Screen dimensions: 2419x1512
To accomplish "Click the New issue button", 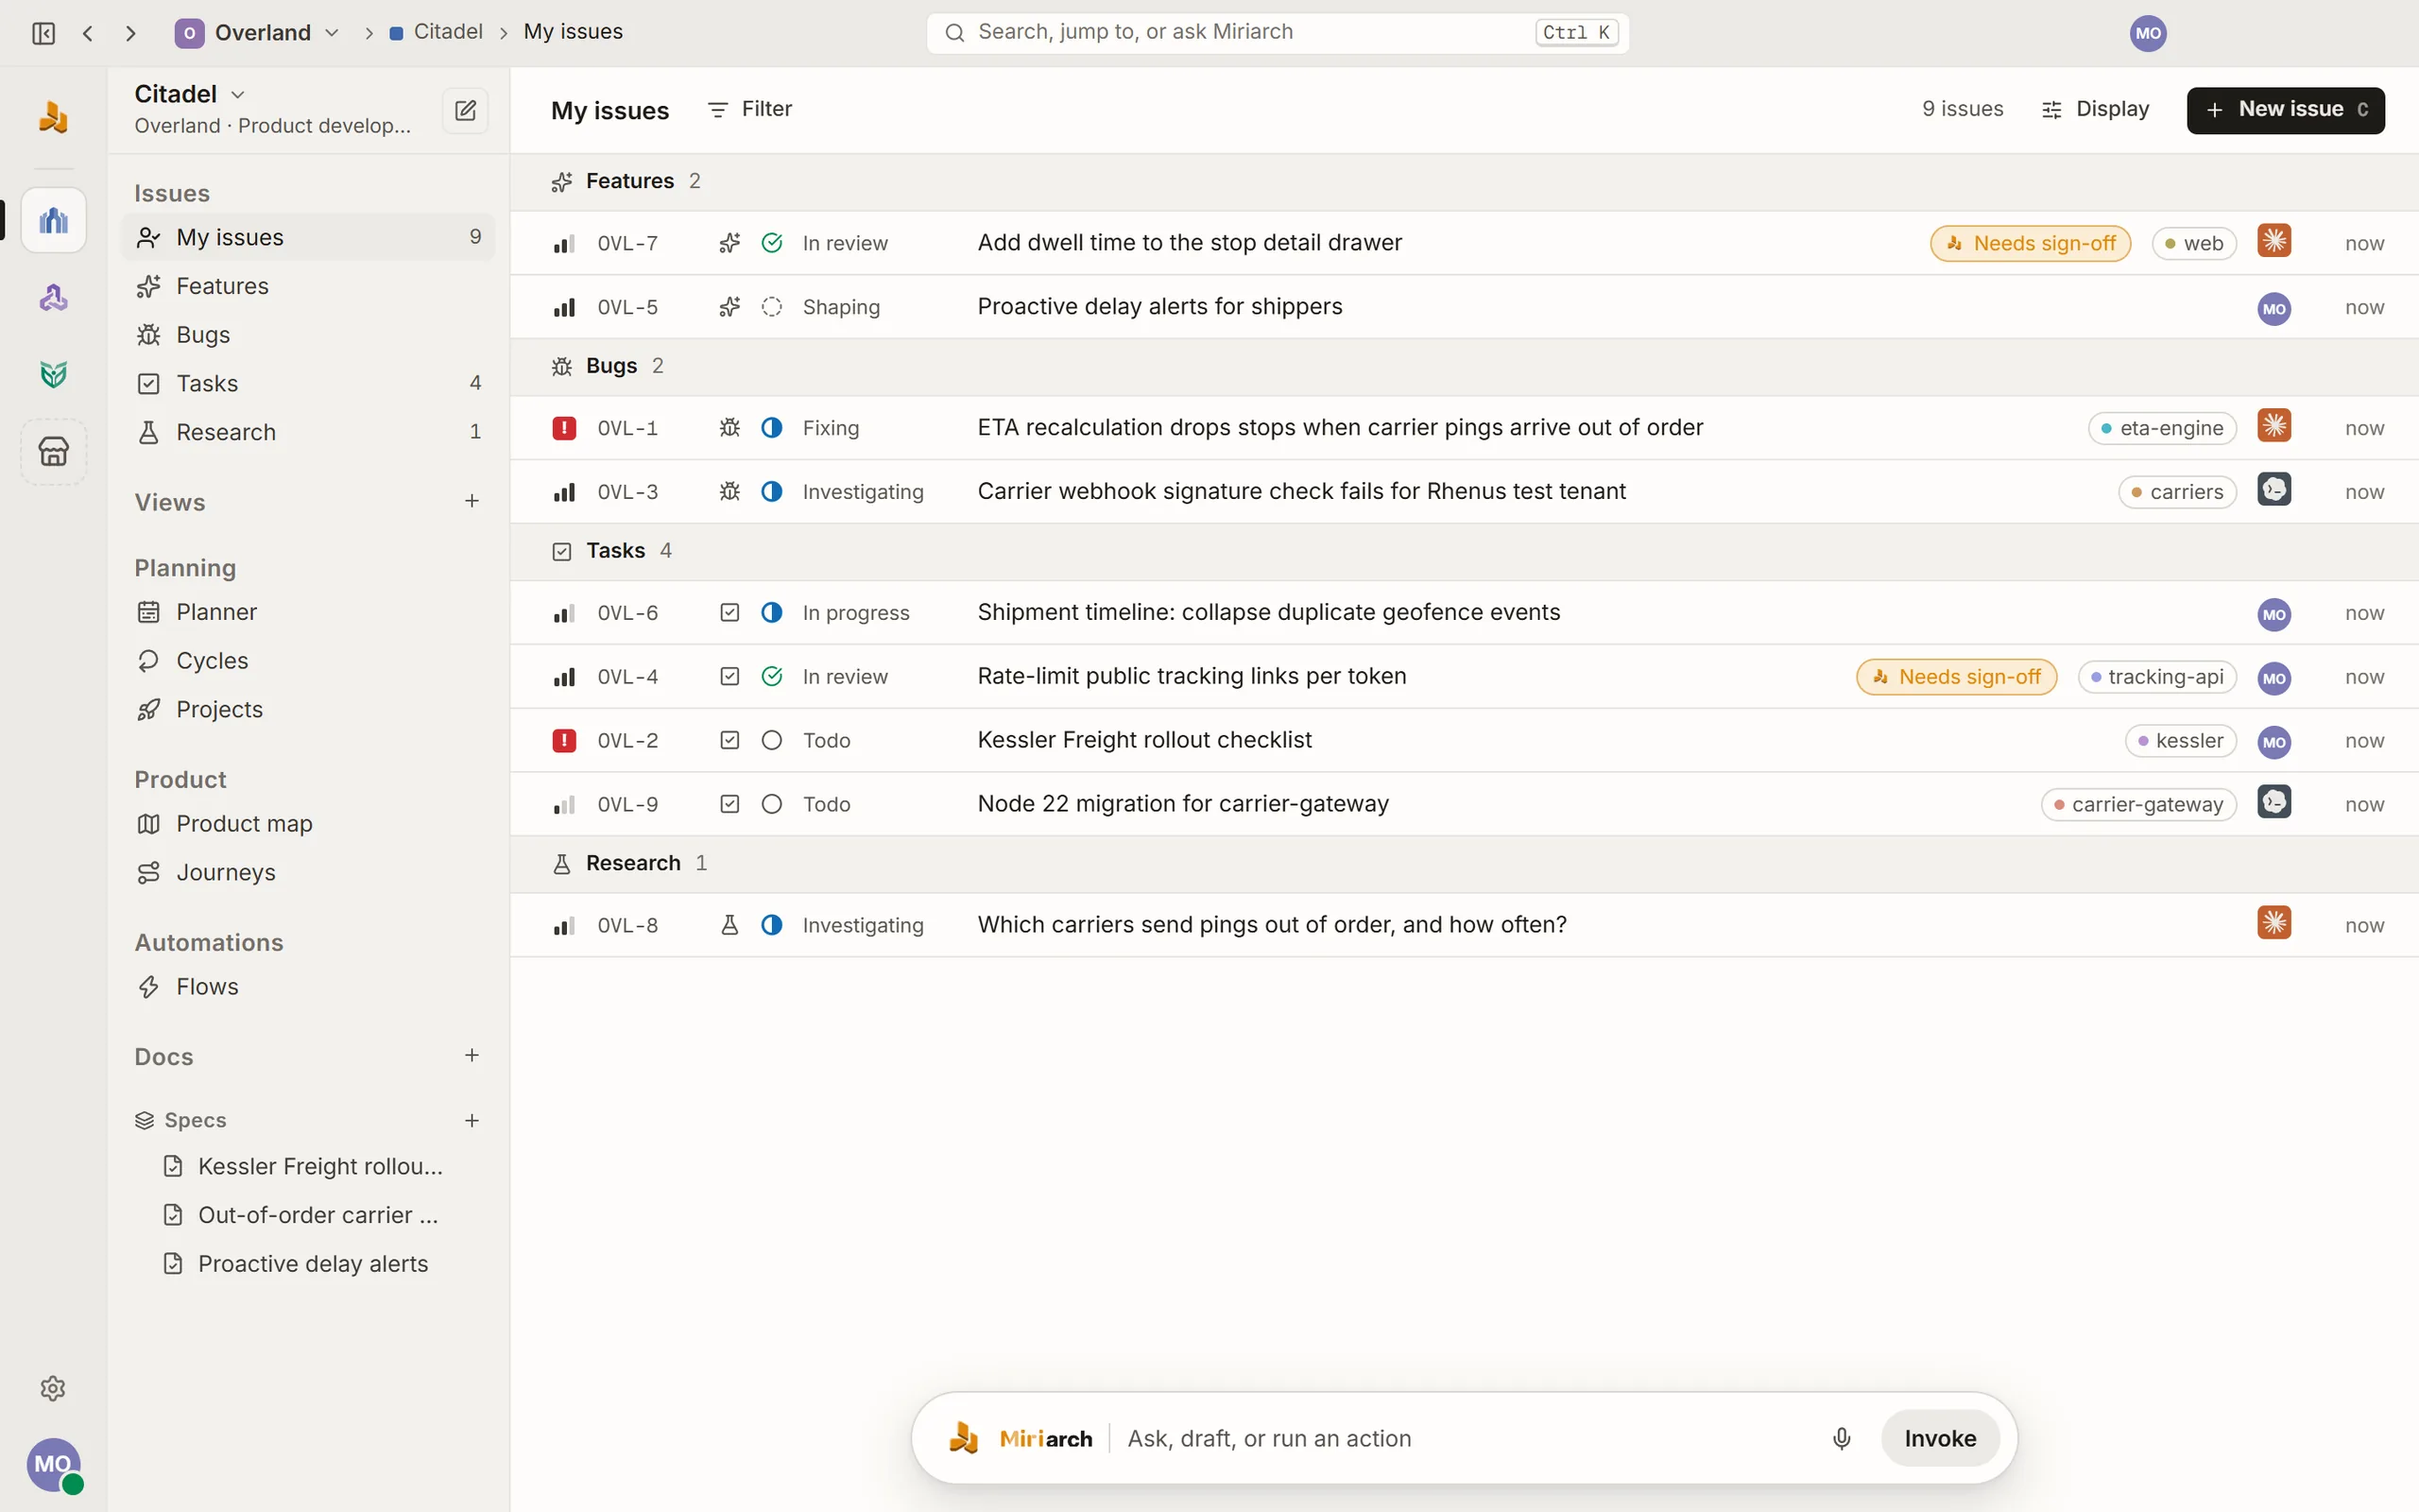I will pos(2285,110).
